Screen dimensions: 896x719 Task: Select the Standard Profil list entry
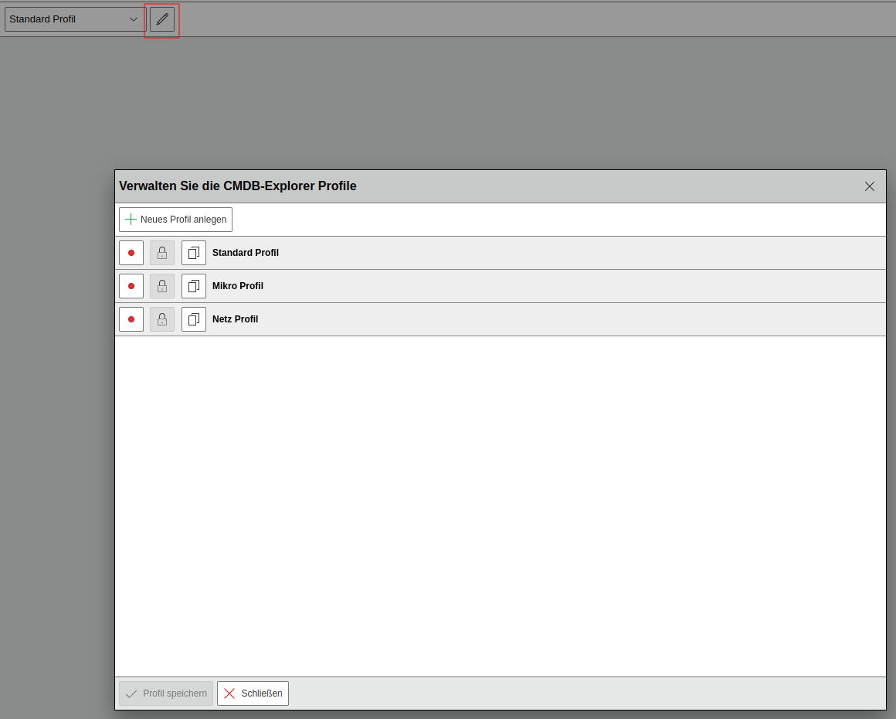[246, 253]
